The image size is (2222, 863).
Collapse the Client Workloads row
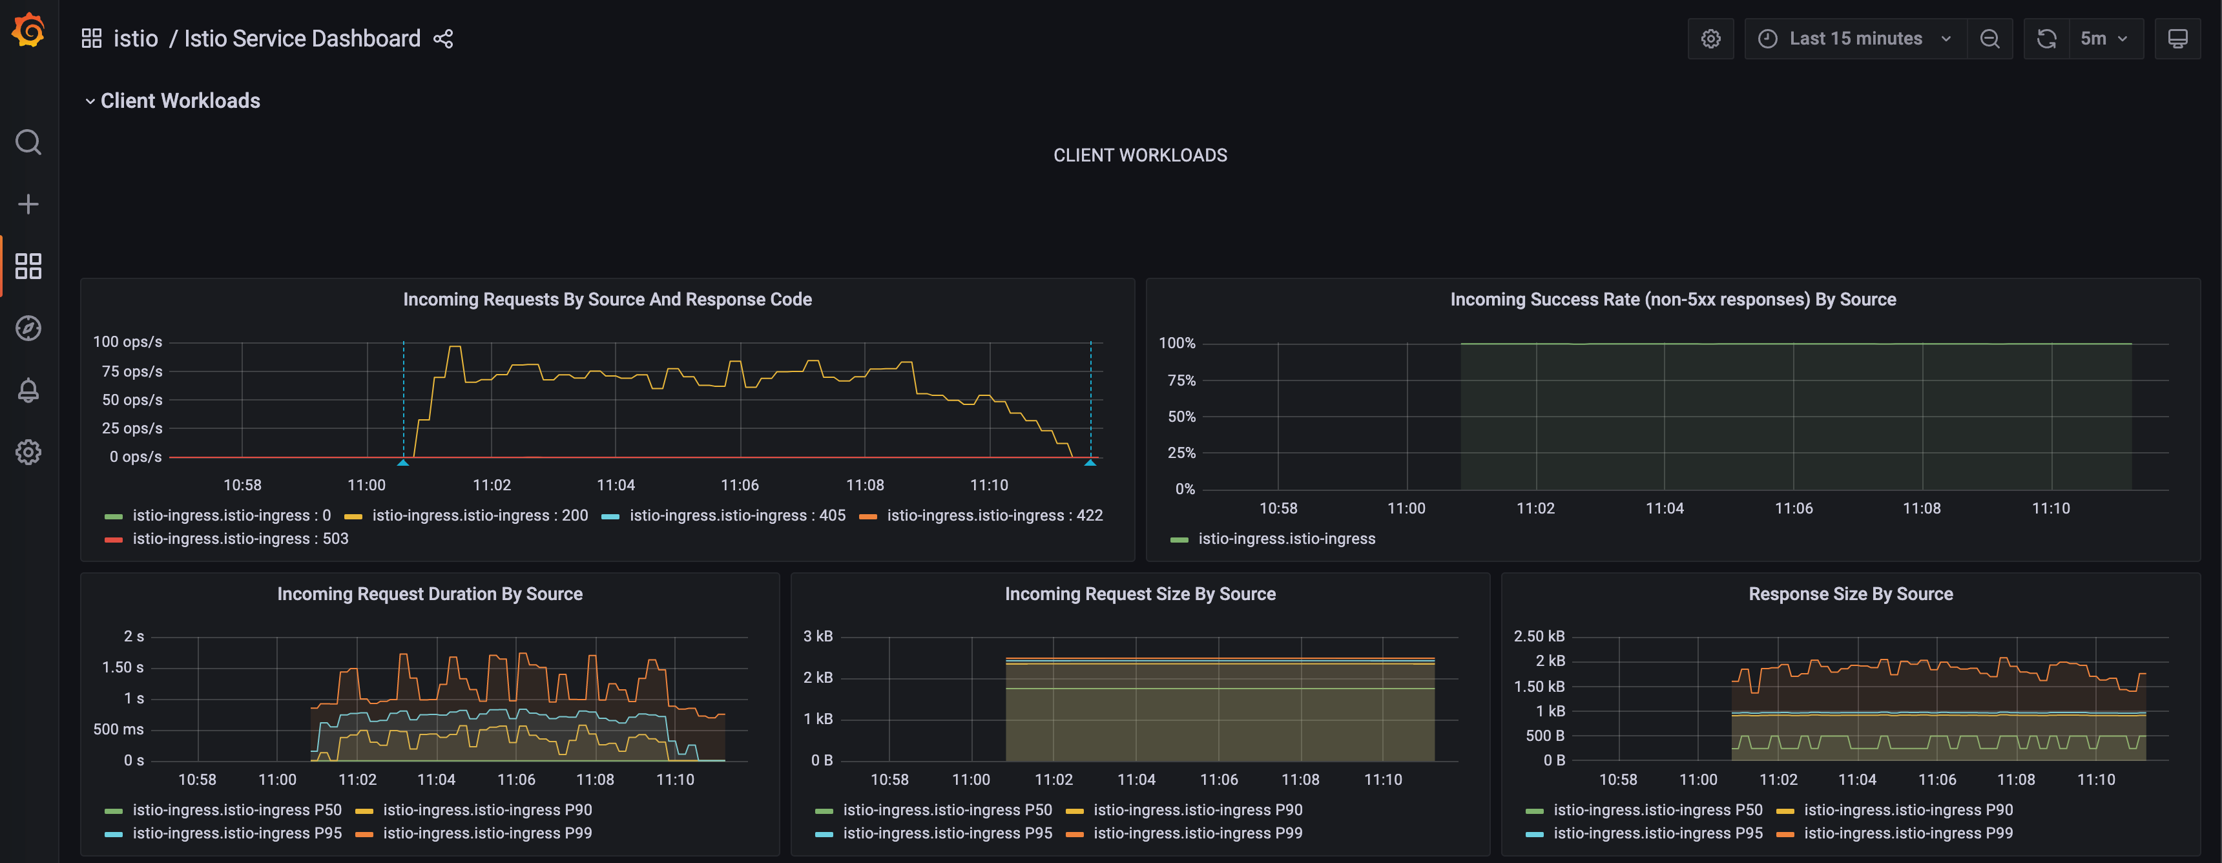[180, 101]
